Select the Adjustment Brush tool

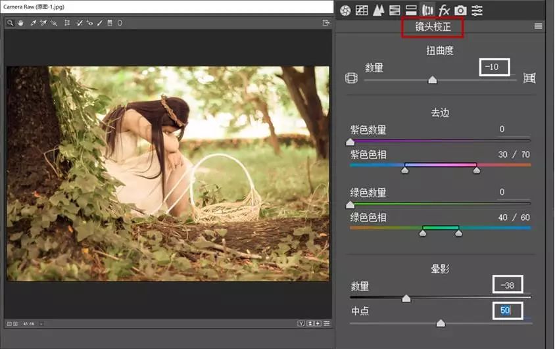pyautogui.click(x=100, y=23)
